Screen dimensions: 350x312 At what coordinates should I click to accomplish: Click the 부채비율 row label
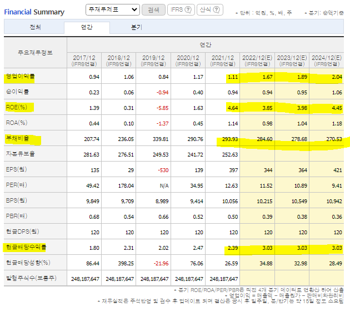(17, 138)
